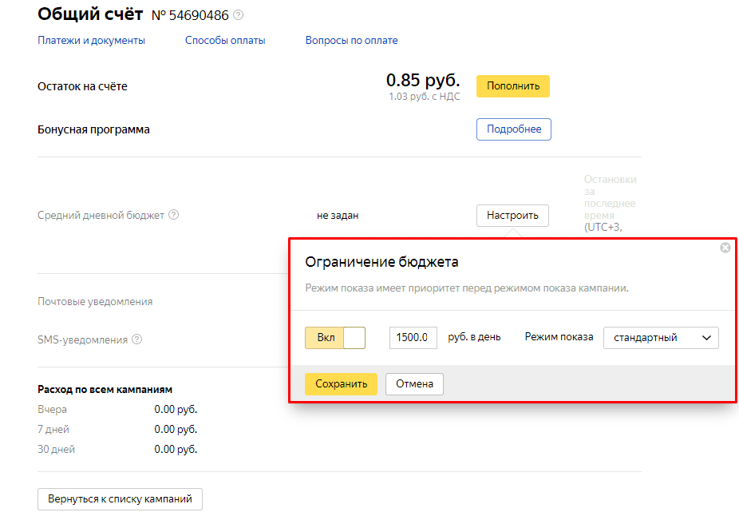Close the Ограничение бюджета popup
Image resolution: width=739 pixels, height=524 pixels.
click(x=725, y=248)
